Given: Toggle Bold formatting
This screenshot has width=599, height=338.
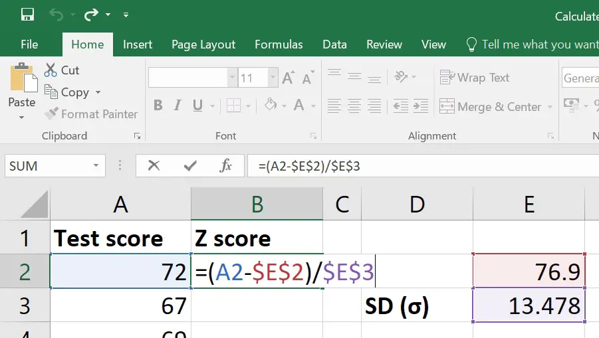Looking at the screenshot, I should point(158,106).
